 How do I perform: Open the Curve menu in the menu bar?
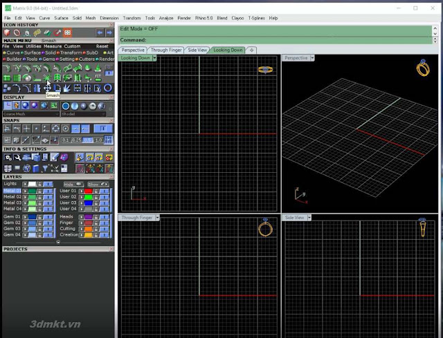click(x=44, y=18)
